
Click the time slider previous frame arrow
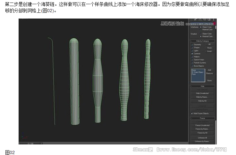click(x=20, y=143)
